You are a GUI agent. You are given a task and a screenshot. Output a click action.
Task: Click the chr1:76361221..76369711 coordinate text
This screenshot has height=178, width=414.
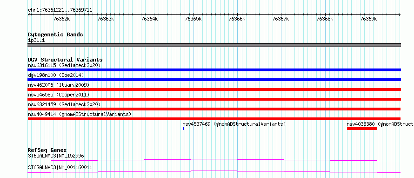[x=60, y=10]
